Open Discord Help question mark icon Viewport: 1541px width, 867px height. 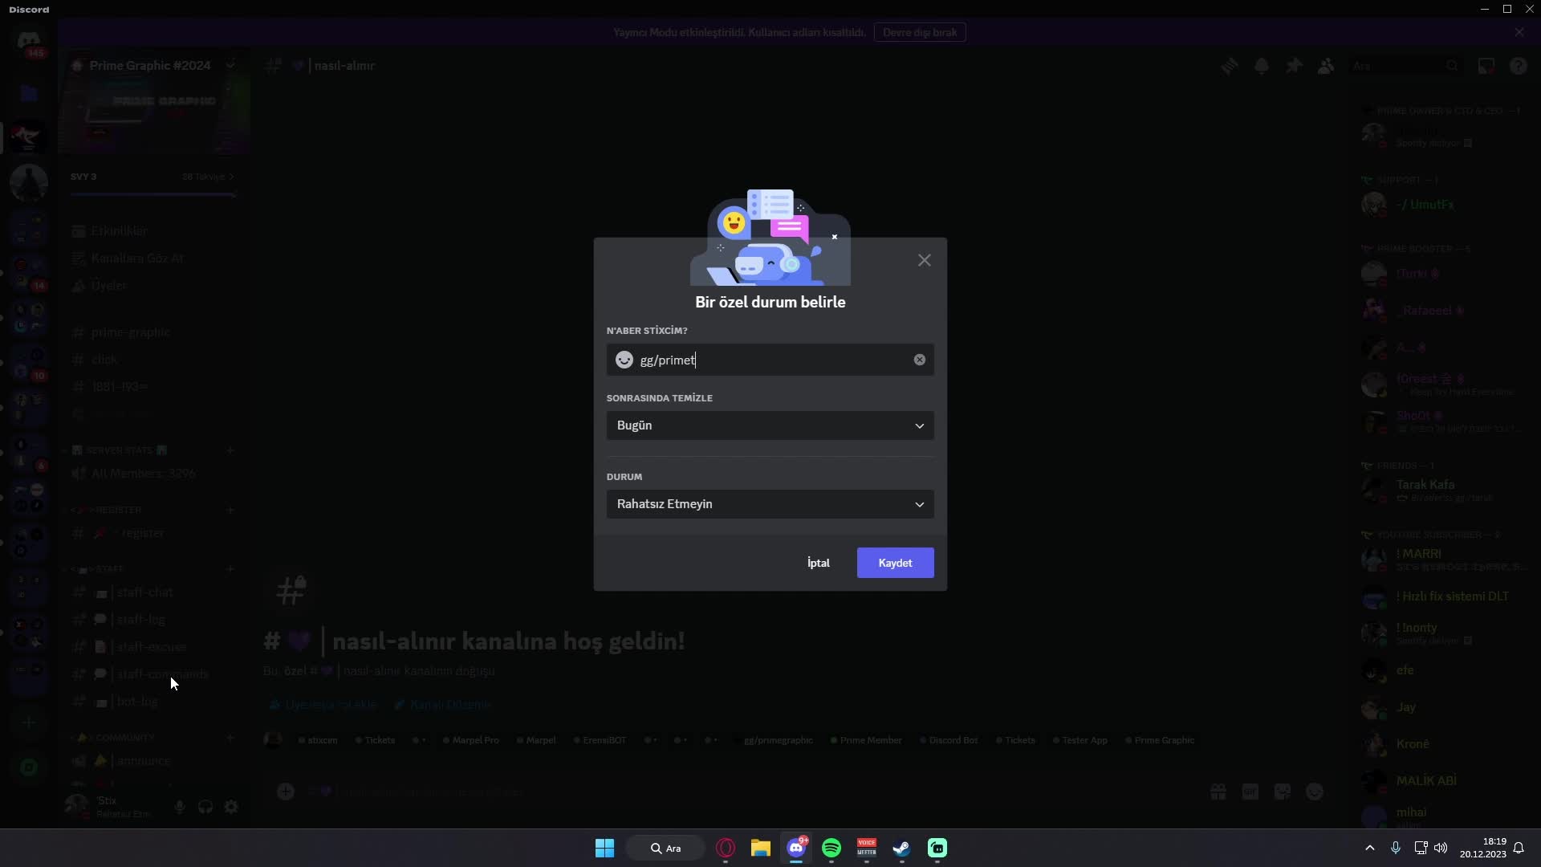point(1519,66)
